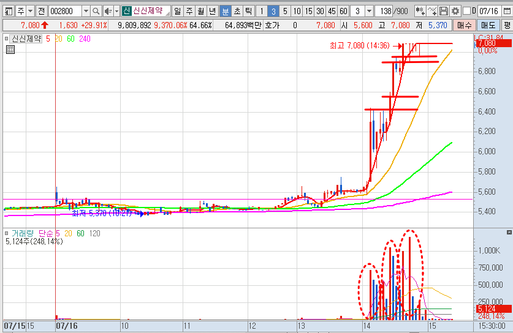The image size is (513, 333).
Task: Switch to monthly chart 월 tab
Action: [201, 12]
